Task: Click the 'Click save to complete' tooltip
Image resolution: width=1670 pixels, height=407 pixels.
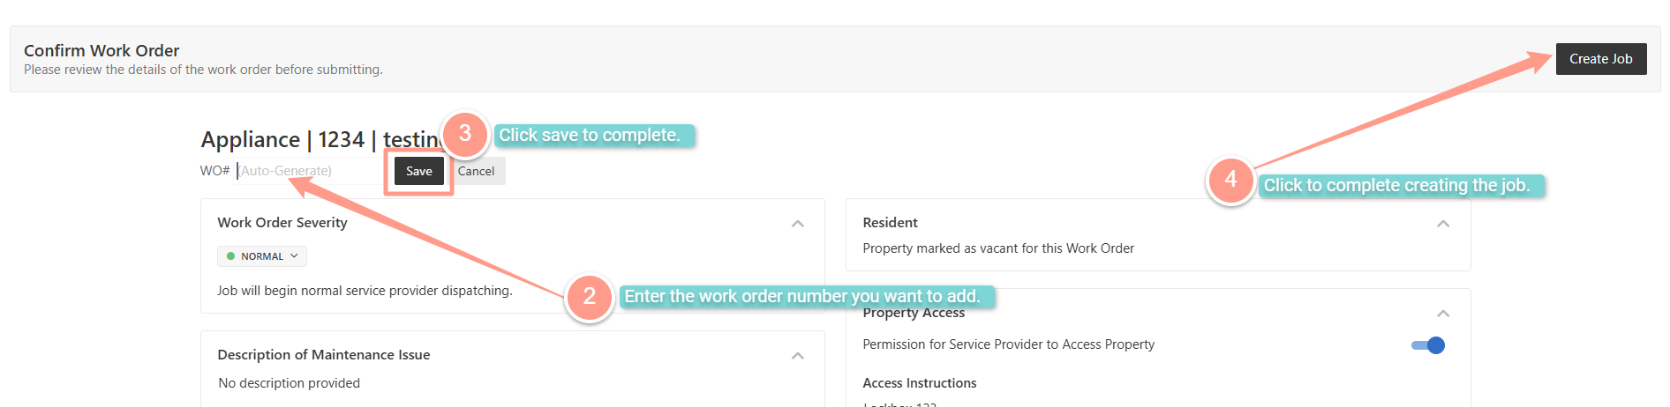Action: (594, 136)
